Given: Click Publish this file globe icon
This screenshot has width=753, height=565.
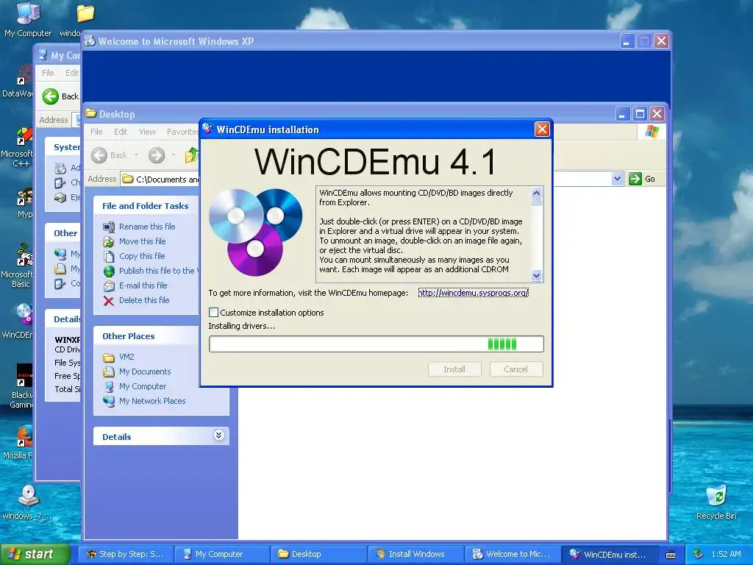Looking at the screenshot, I should (x=109, y=271).
